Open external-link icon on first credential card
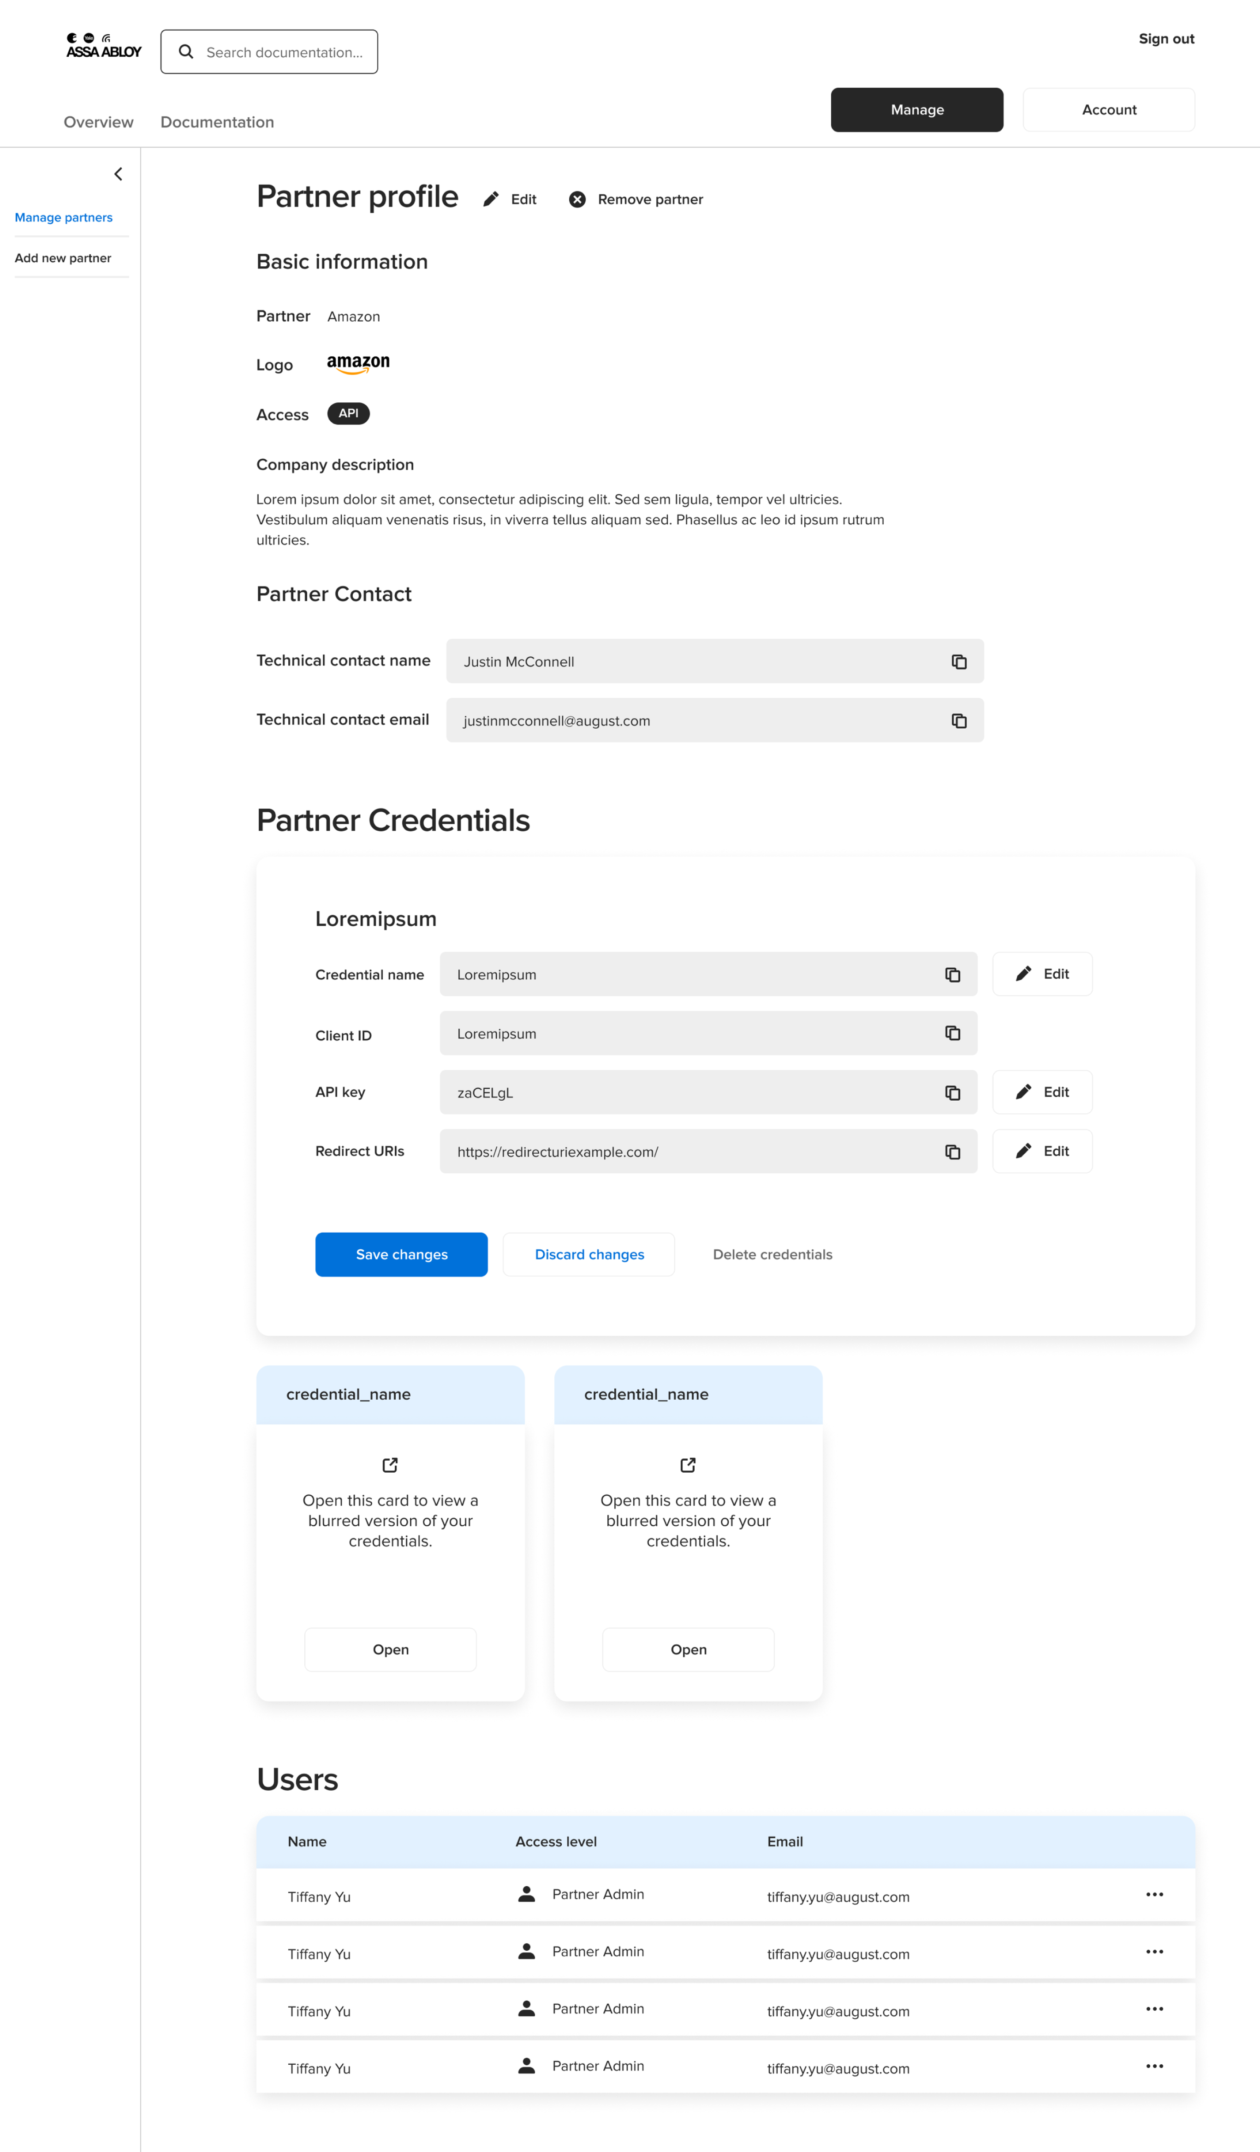1260x2152 pixels. [390, 1464]
